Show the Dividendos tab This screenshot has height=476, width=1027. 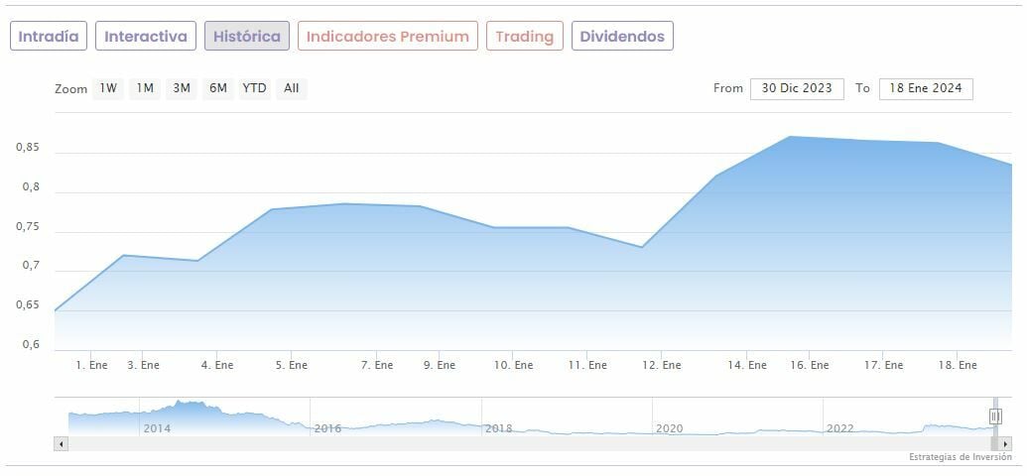(622, 37)
